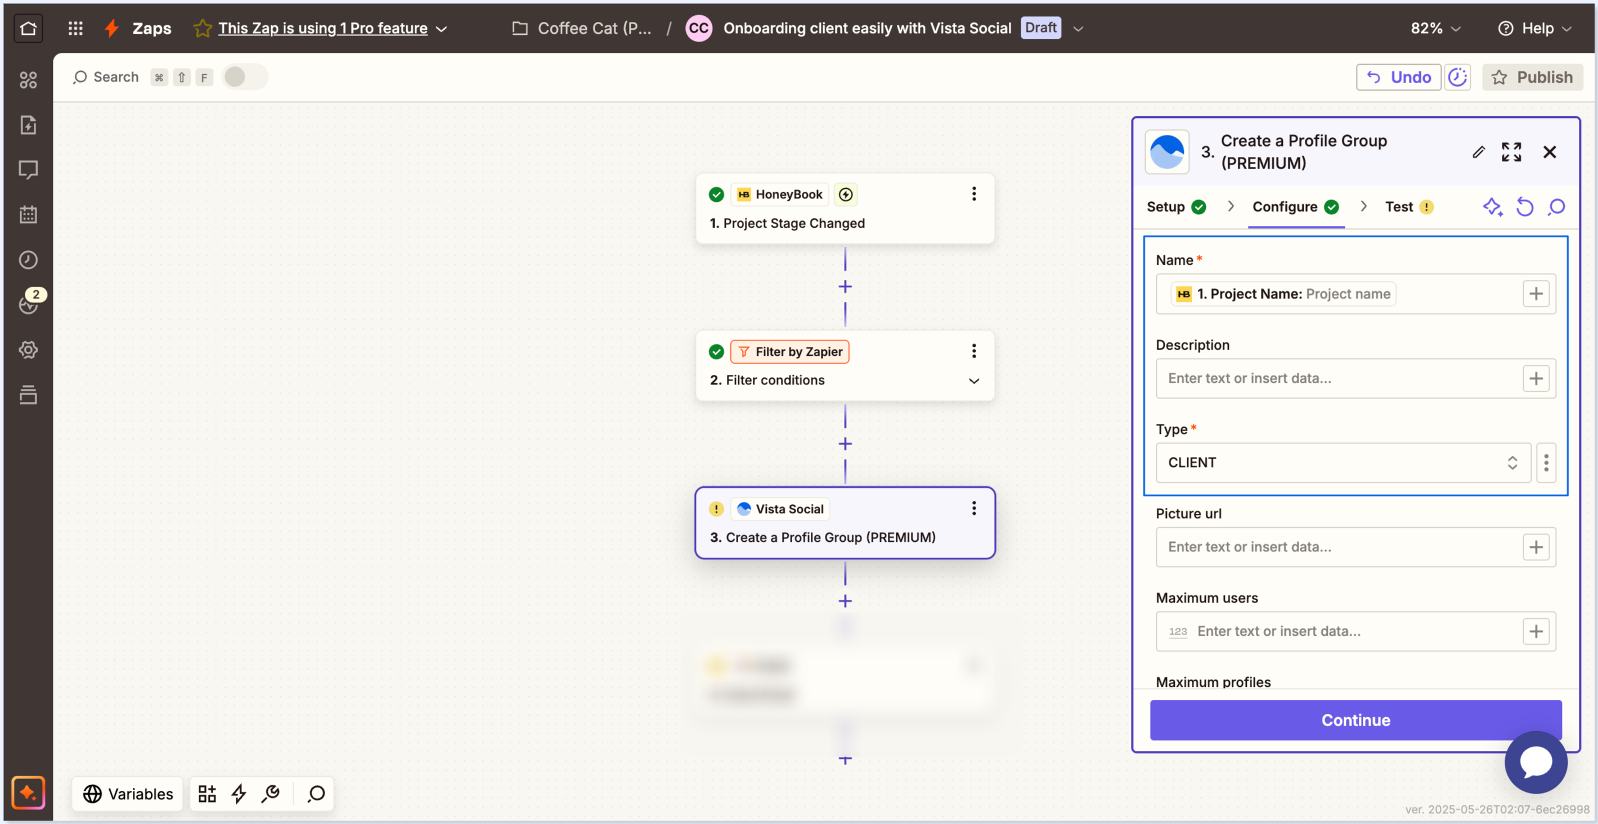The height and width of the screenshot is (824, 1598).
Task: Add a step below the Vista Social step
Action: (845, 601)
